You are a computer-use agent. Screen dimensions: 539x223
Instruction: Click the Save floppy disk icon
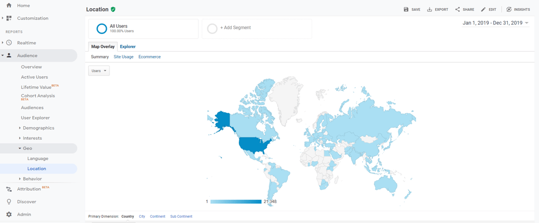click(406, 10)
